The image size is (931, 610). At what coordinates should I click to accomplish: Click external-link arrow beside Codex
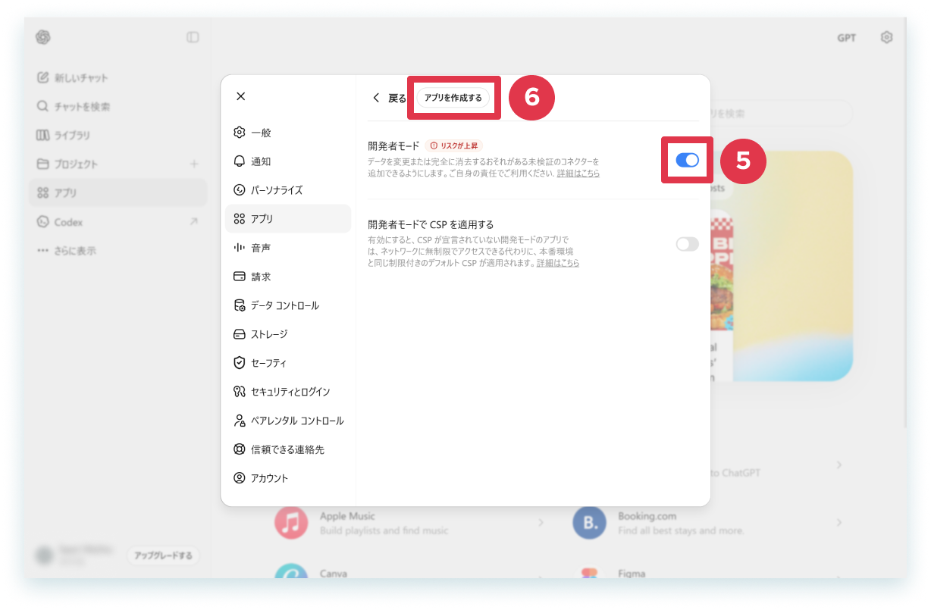coord(193,222)
